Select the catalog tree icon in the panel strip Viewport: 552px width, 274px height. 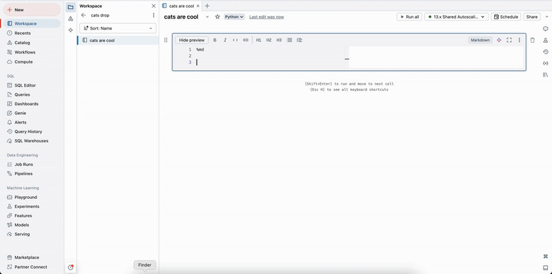tap(70, 19)
